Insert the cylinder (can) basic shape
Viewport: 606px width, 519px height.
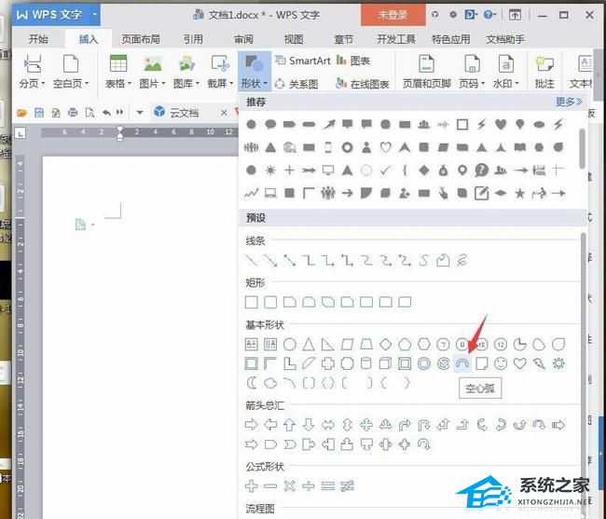click(366, 363)
